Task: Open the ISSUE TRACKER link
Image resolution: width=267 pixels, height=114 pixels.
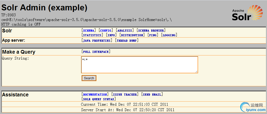Action: (125, 95)
